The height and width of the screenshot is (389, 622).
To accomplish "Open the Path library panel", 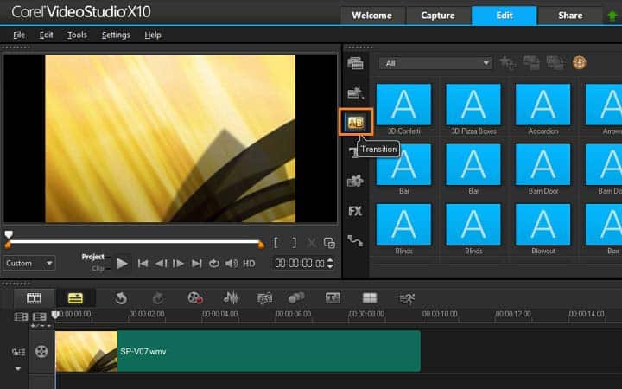I will click(x=355, y=241).
